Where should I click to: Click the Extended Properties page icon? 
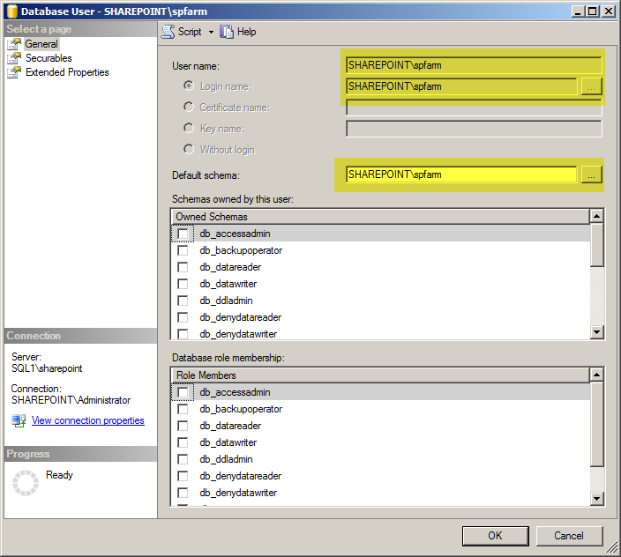pyautogui.click(x=14, y=72)
